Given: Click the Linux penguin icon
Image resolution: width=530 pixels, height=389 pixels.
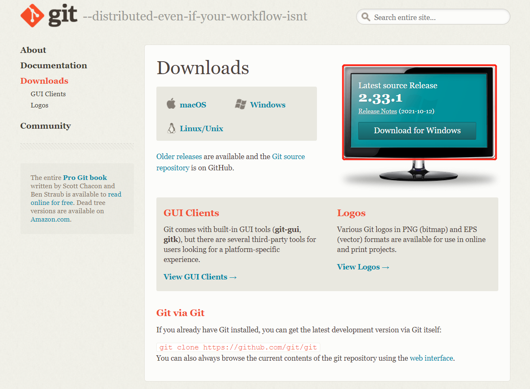Looking at the screenshot, I should tap(171, 128).
